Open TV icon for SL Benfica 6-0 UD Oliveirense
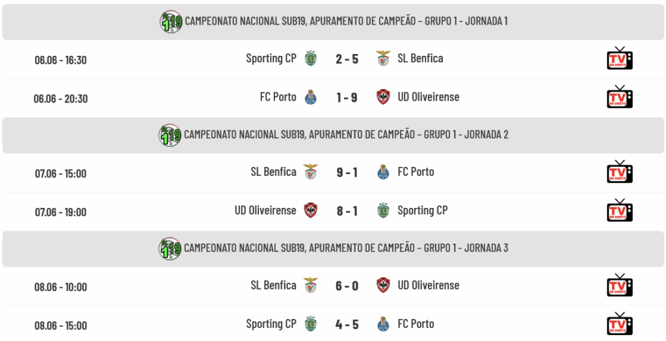 [619, 285]
